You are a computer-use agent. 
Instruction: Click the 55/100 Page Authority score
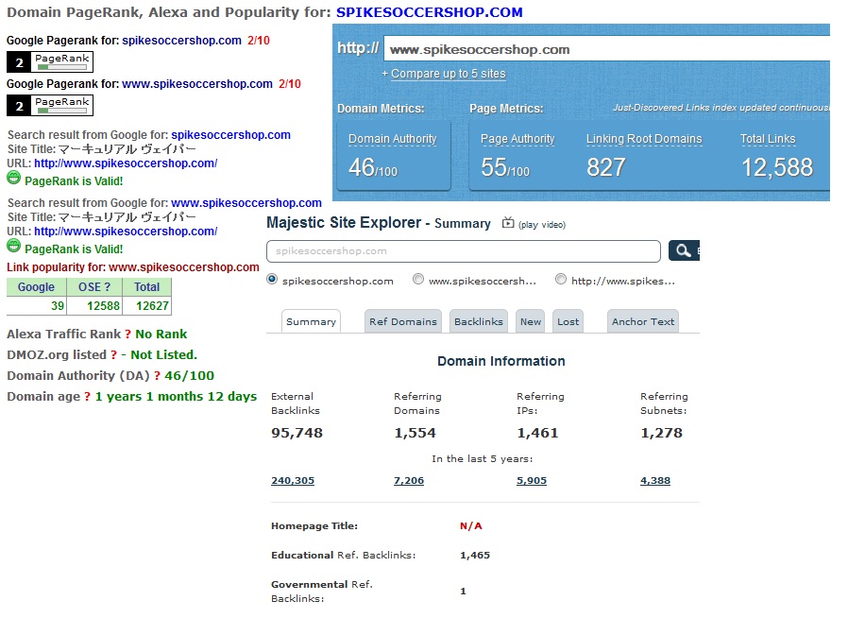tap(505, 168)
